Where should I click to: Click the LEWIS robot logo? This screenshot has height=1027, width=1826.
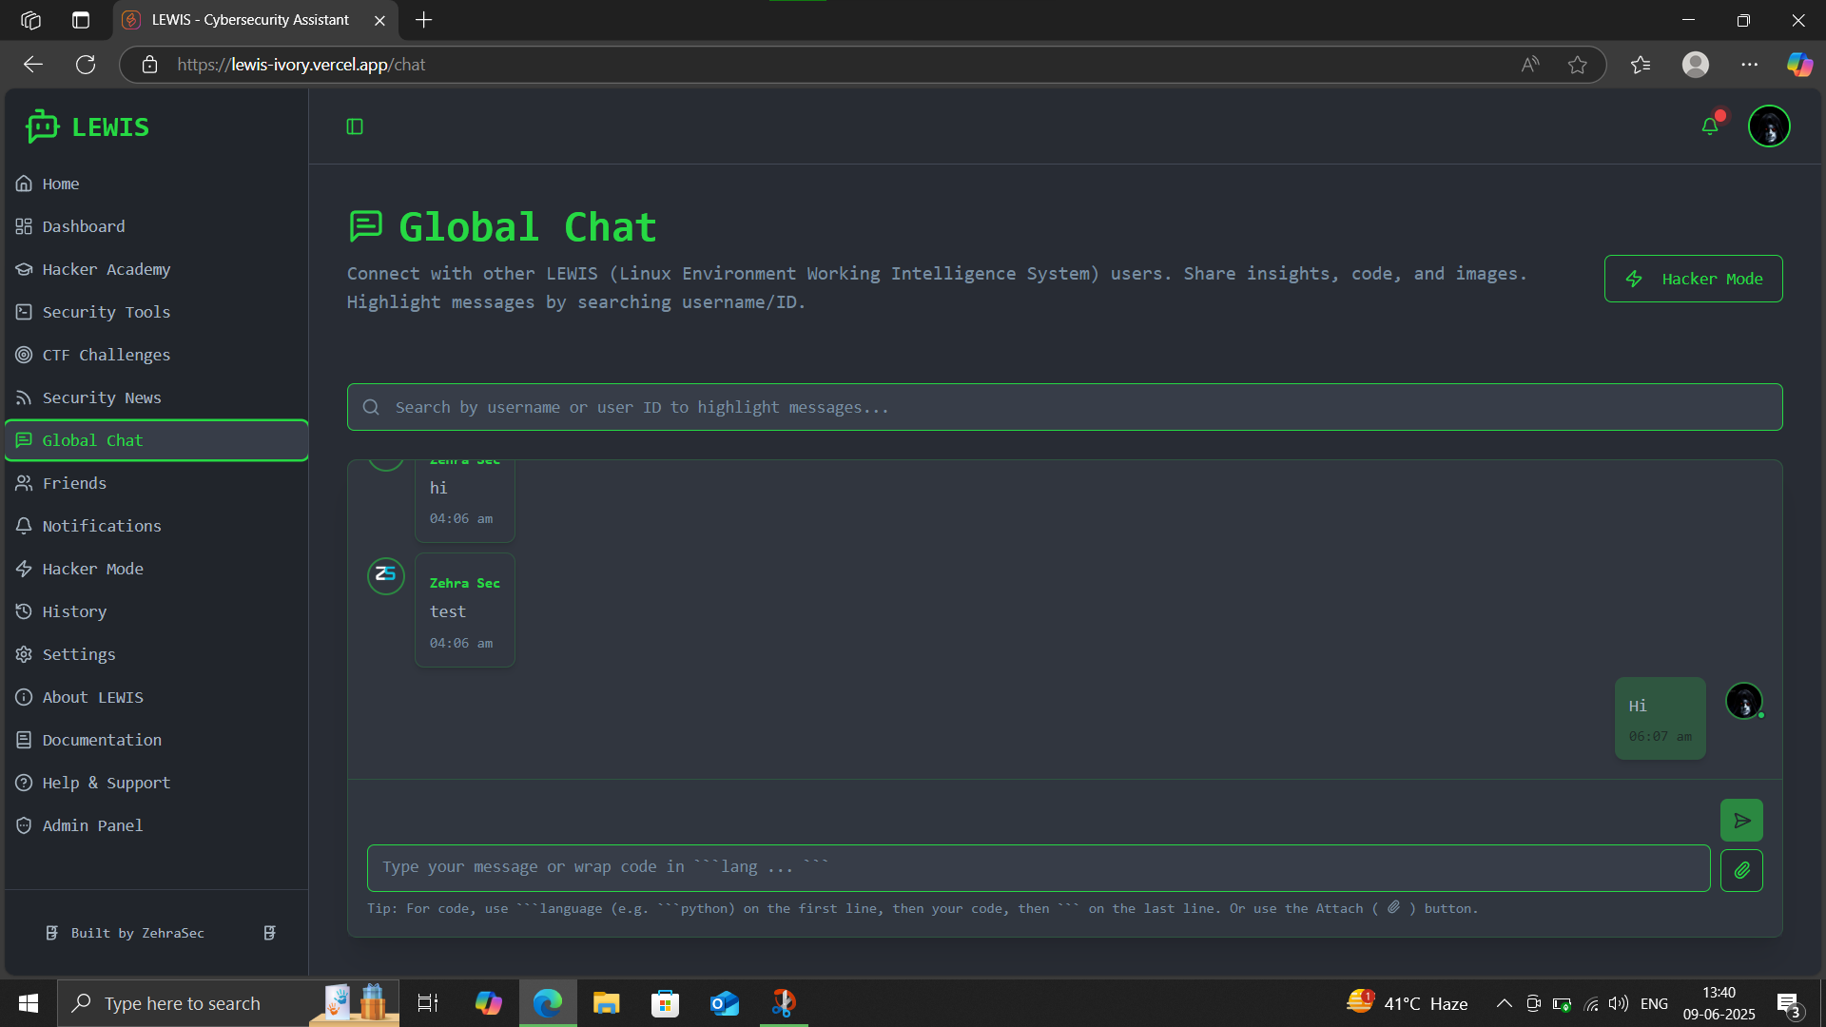click(x=43, y=126)
